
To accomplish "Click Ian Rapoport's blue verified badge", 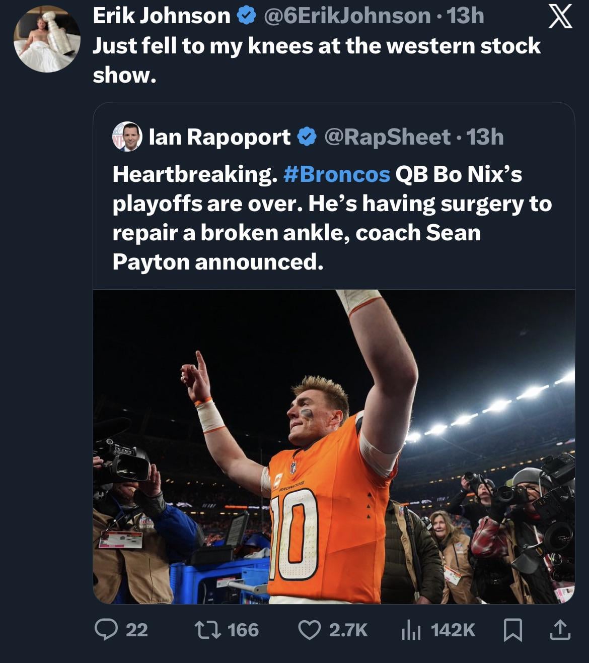I will click(307, 137).
